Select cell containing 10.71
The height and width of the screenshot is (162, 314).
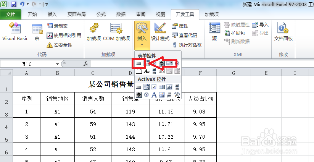click(167, 124)
